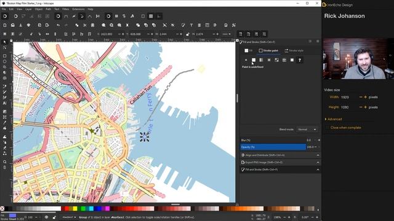Select the Eraser tool
The image size is (394, 221).
4,147
